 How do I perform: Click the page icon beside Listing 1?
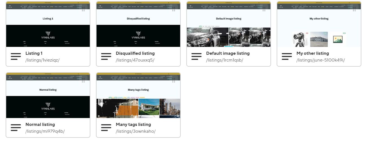coord(16,56)
